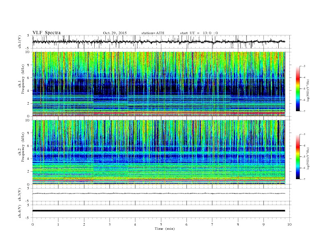The height and width of the screenshot is (252, 326).
Task: Click the ch.2 spectrogram color scale bar
Action: tap(298, 156)
